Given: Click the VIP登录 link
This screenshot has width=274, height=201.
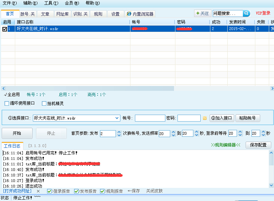Looking at the screenshot, I should [263, 13].
